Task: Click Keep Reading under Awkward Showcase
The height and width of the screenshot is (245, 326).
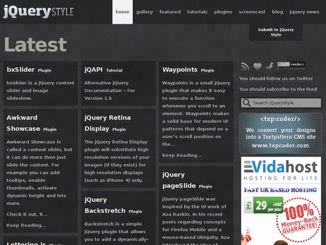Action: [26, 225]
